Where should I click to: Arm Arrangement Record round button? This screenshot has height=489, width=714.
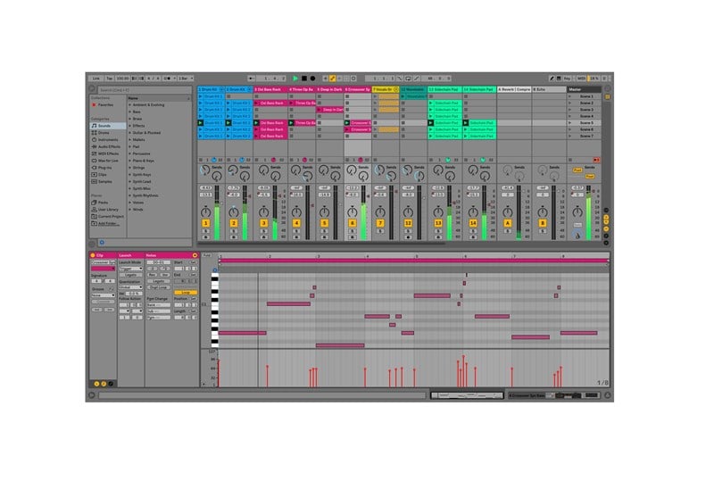pos(312,79)
